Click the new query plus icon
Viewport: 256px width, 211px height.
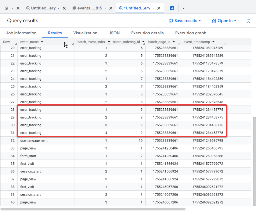click(172, 8)
